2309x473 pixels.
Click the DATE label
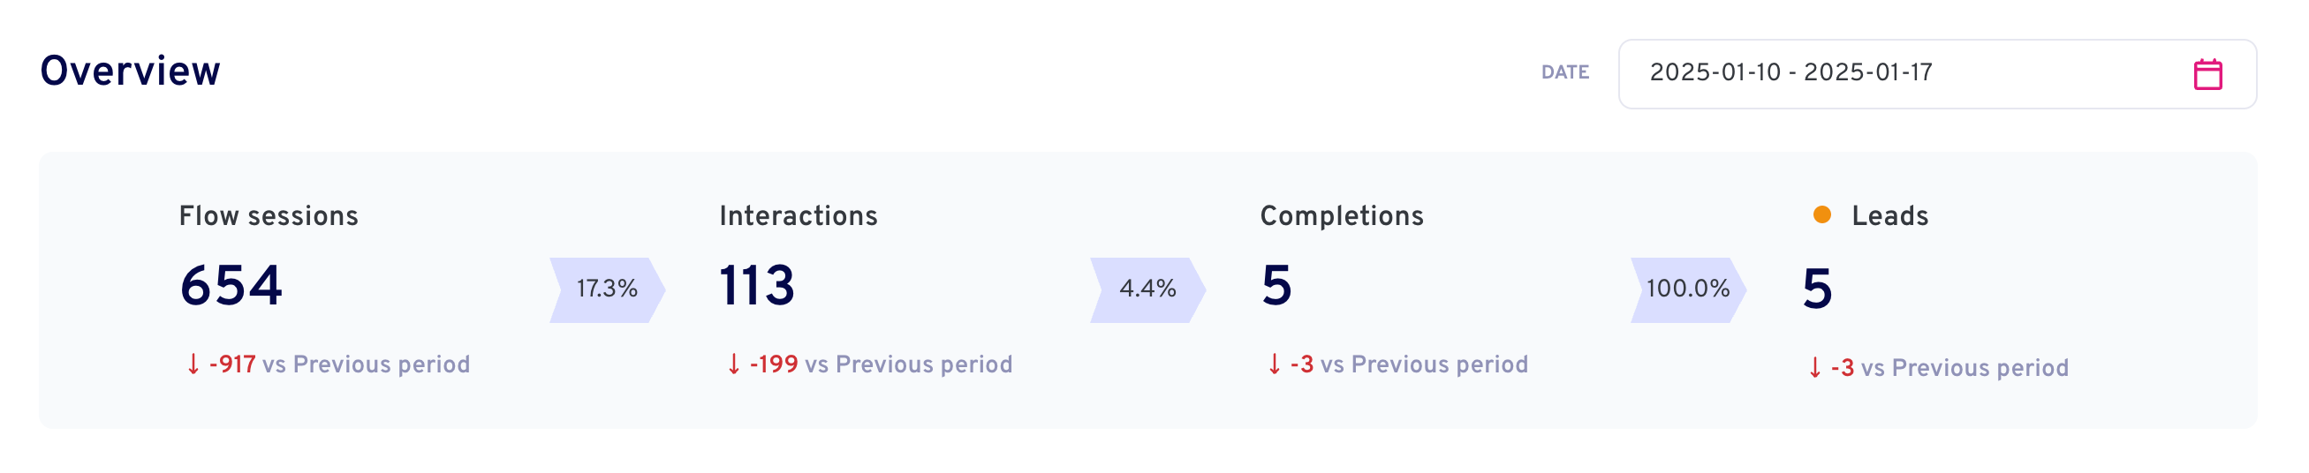click(x=1564, y=72)
